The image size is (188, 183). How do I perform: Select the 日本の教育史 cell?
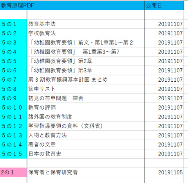pos(86,154)
